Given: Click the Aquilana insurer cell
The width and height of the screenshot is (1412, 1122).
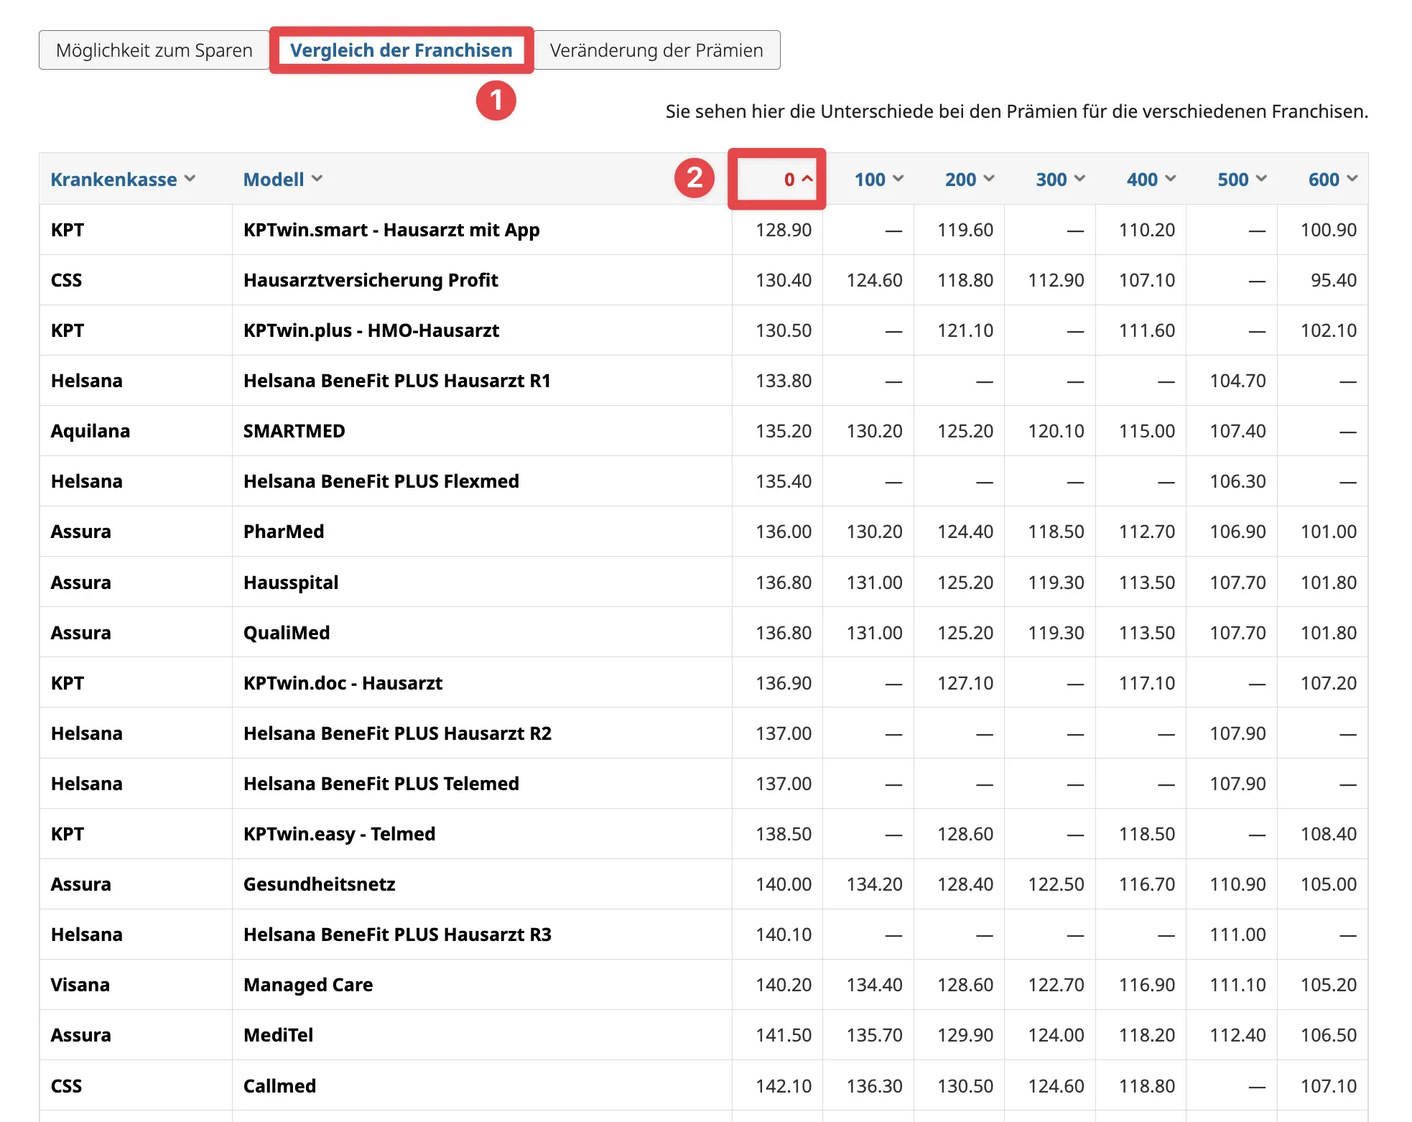Looking at the screenshot, I should point(90,431).
